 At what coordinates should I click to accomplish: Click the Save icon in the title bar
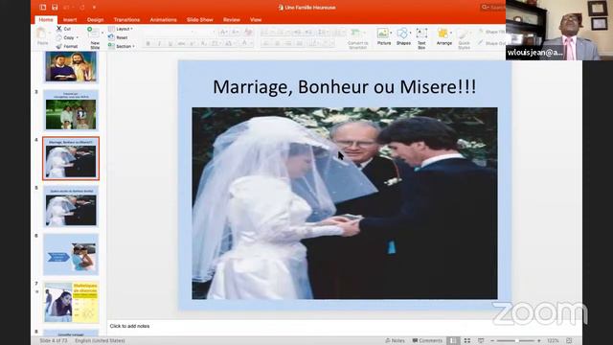click(x=55, y=7)
